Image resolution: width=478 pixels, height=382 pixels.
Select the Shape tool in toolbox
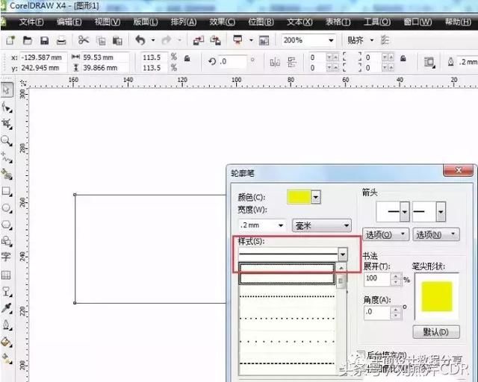coord(7,107)
